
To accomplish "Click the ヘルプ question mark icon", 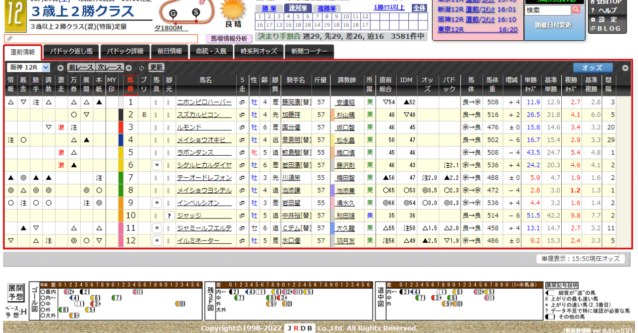I will [x=593, y=9].
